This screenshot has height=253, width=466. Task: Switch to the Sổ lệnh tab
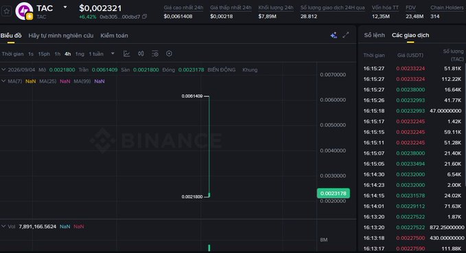click(x=374, y=35)
